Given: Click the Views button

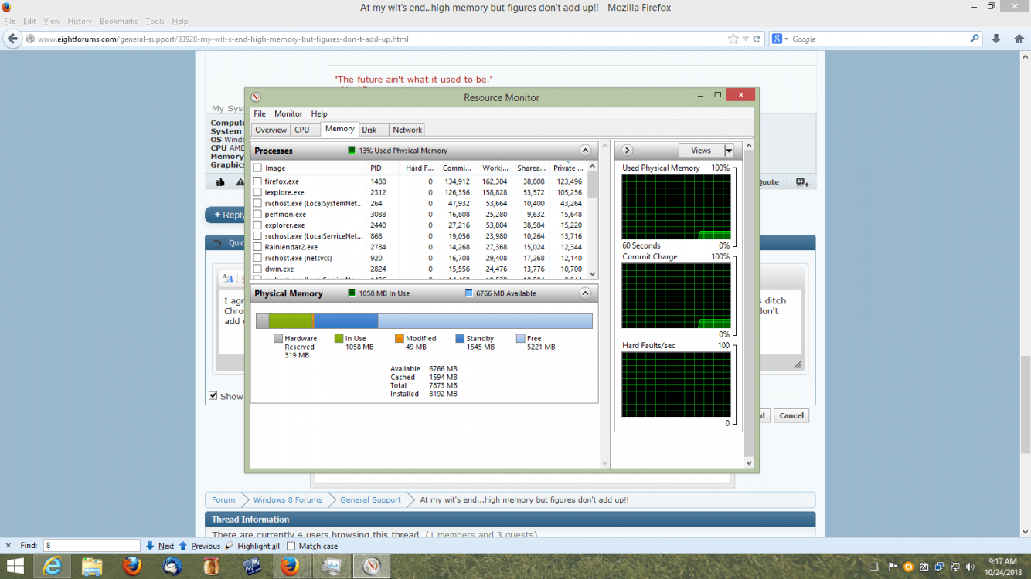Looking at the screenshot, I should coord(701,151).
